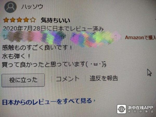Open review title 気持ちいい
The width and height of the screenshot is (156, 117).
pos(56,20)
